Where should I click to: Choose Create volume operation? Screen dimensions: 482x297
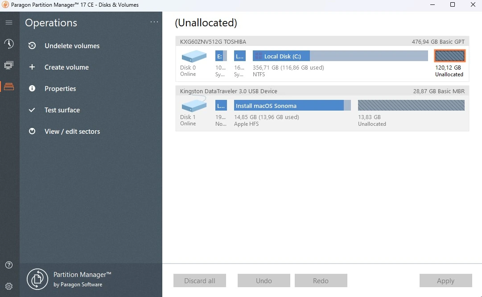tap(67, 67)
